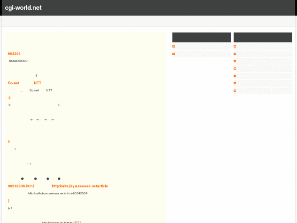297x223 pixels.
Task: Open the orange So-net NTT article heading
Action: click(25, 83)
